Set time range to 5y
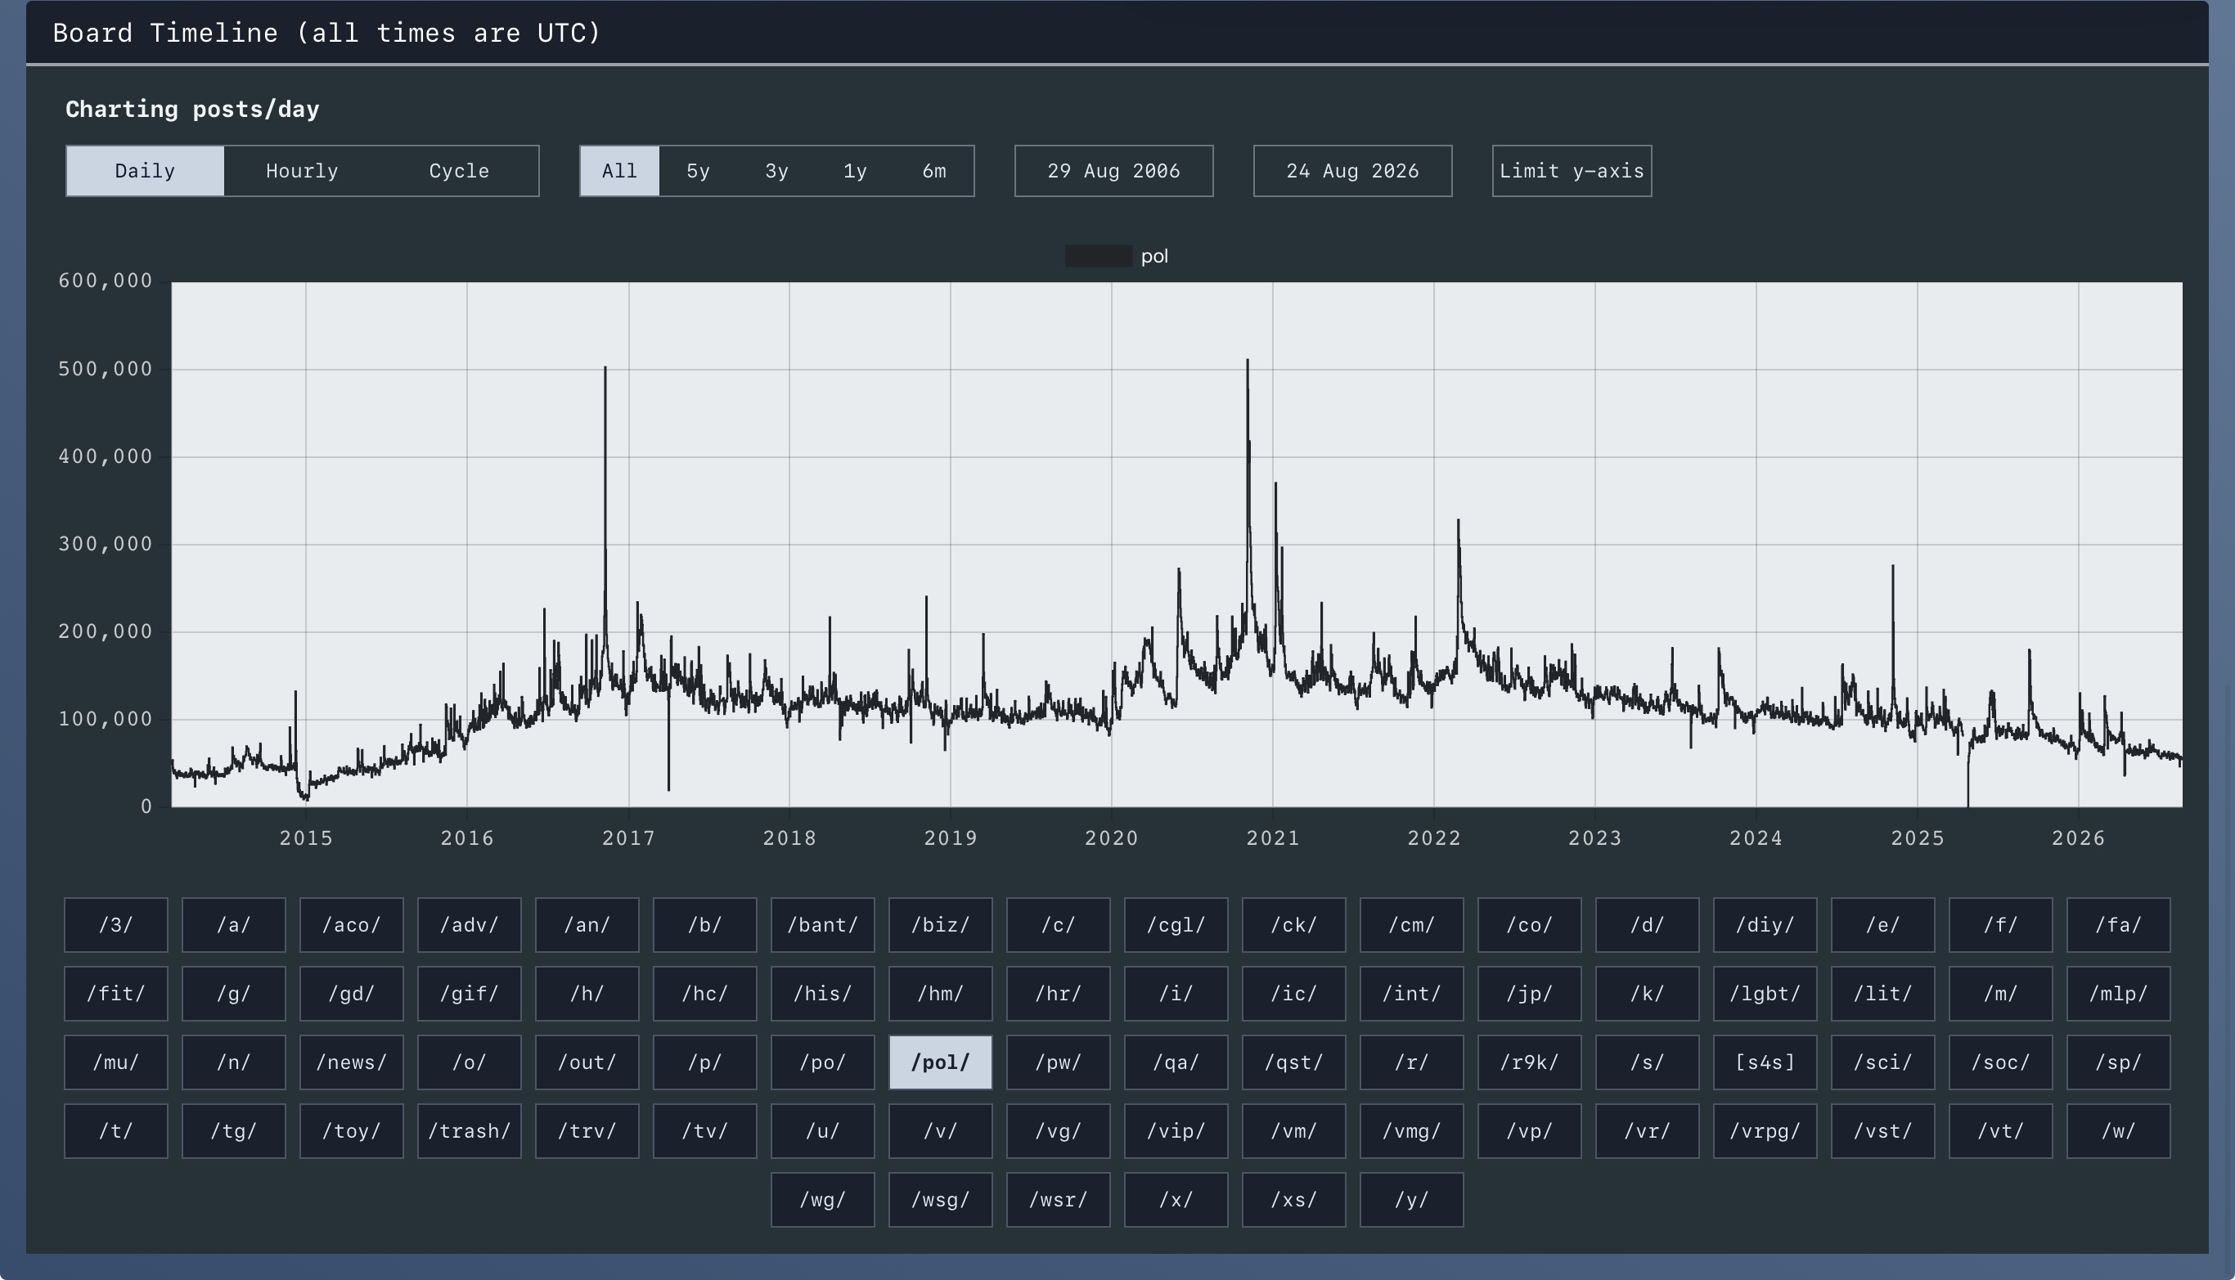Screen dimensions: 2235x1280 (x=698, y=171)
